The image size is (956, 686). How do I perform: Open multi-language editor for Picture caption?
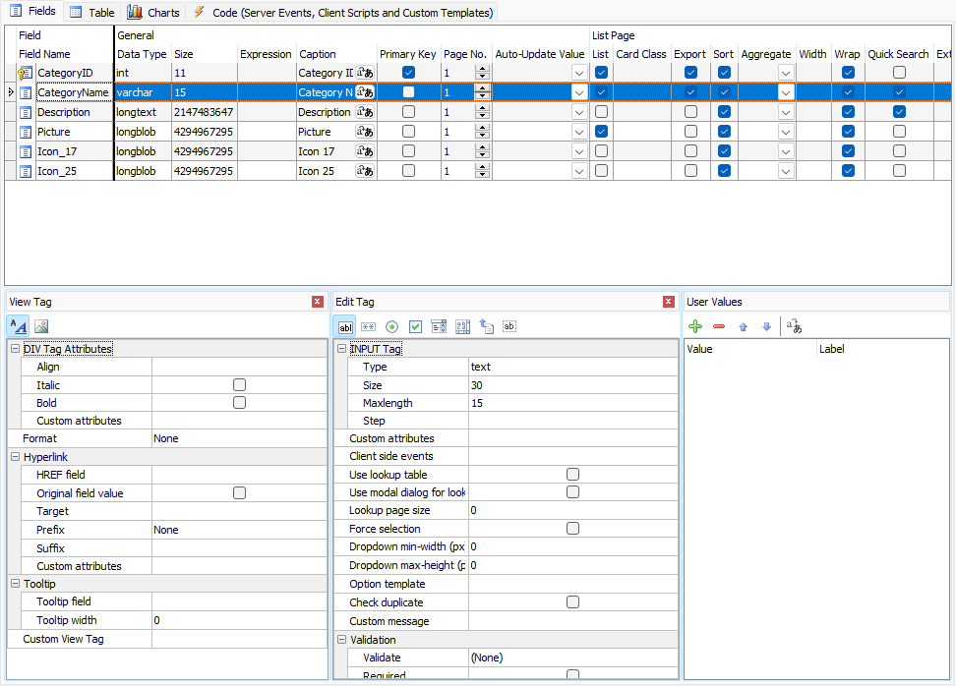(x=365, y=132)
